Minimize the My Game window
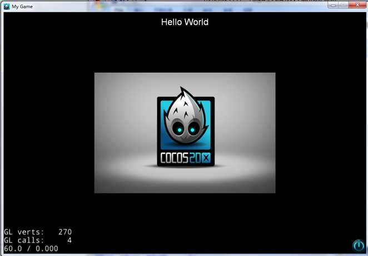 (333, 5)
